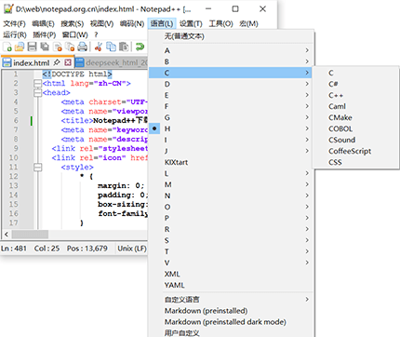Screen dimensions: 400x337
Task: Click the 语言(L) menu
Action: [x=162, y=24]
